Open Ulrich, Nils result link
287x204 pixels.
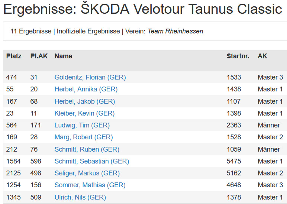pos(80,197)
